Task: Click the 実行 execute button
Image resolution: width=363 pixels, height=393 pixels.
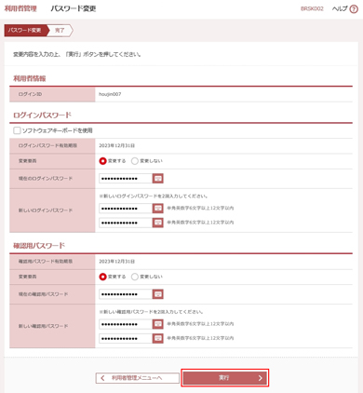Action: (225, 378)
